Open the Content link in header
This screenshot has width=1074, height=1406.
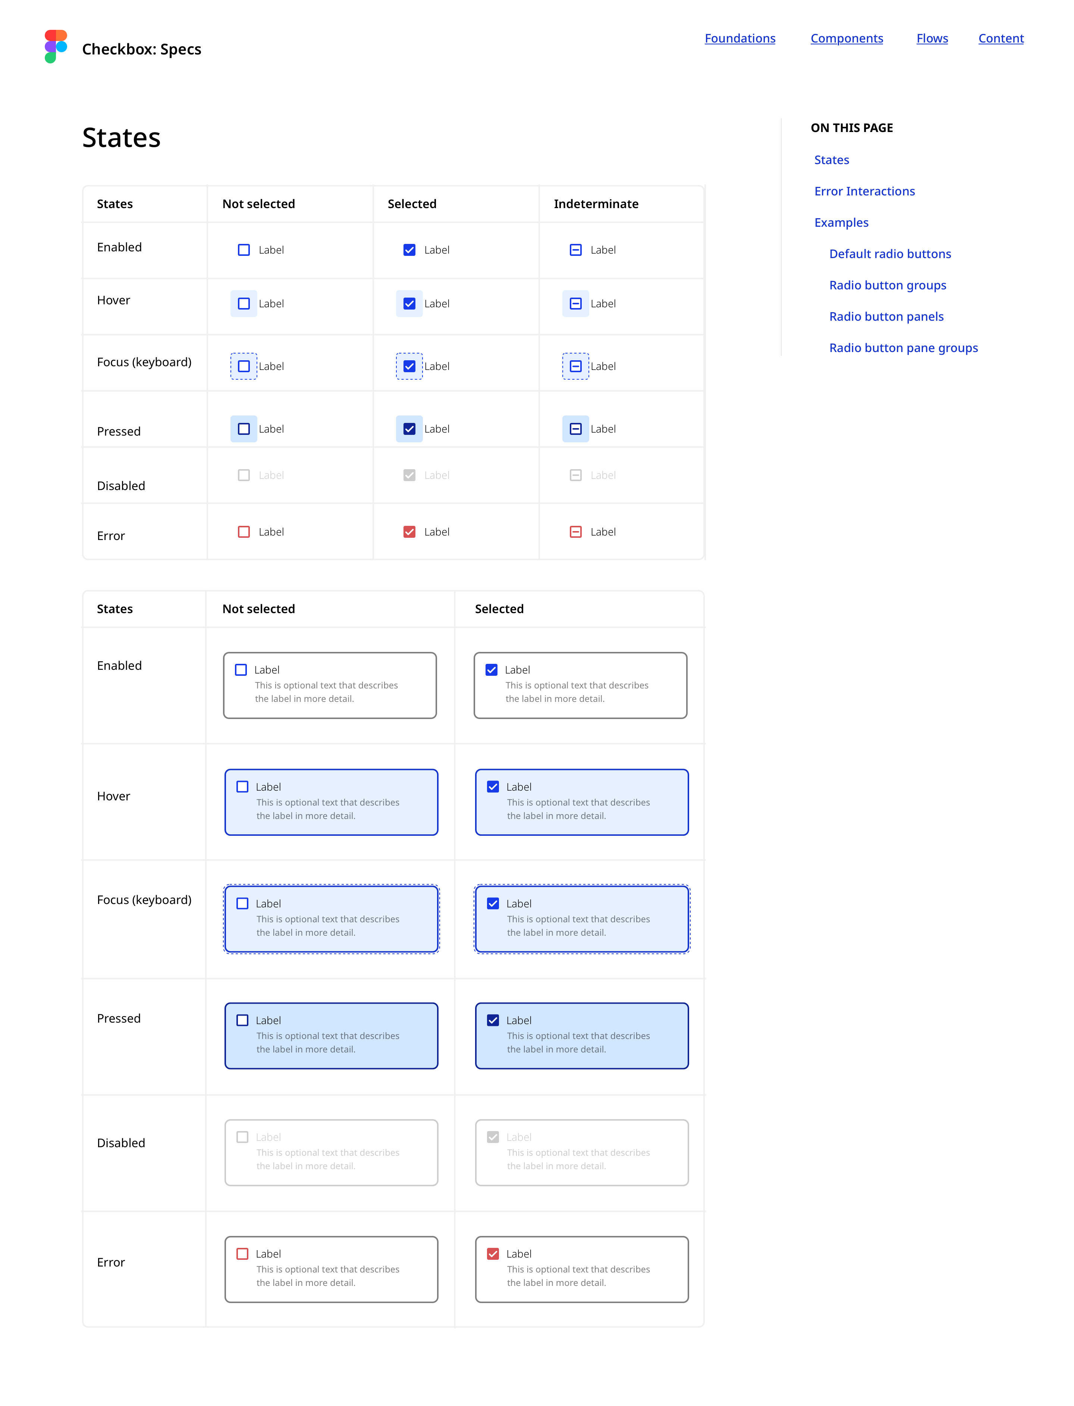[1001, 38]
